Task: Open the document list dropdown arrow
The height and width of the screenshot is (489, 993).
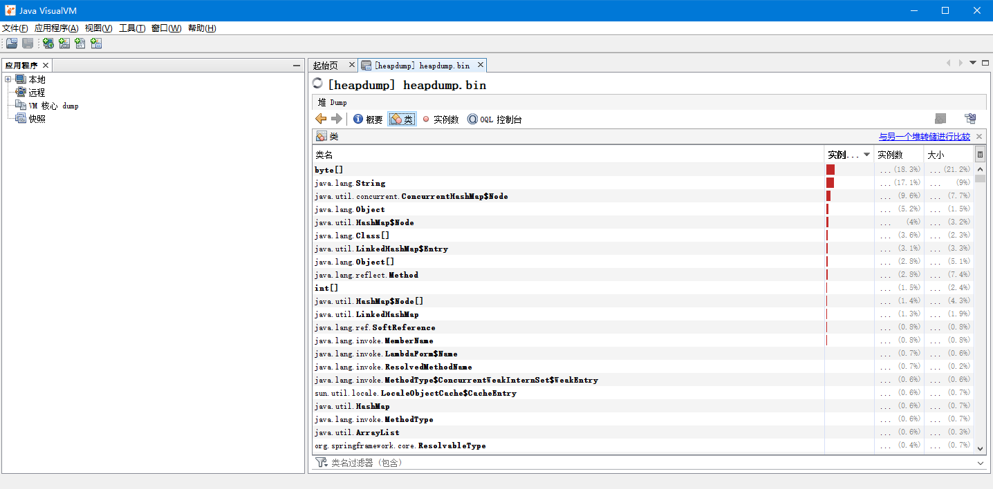Action: point(973,62)
